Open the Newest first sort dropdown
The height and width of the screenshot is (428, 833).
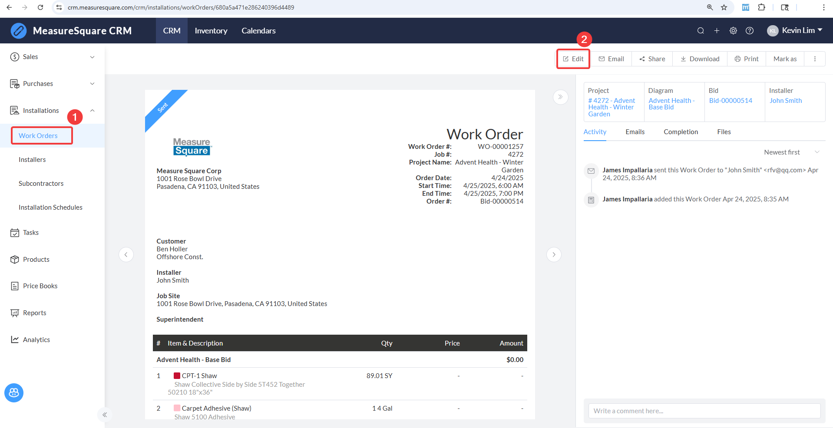(792, 152)
